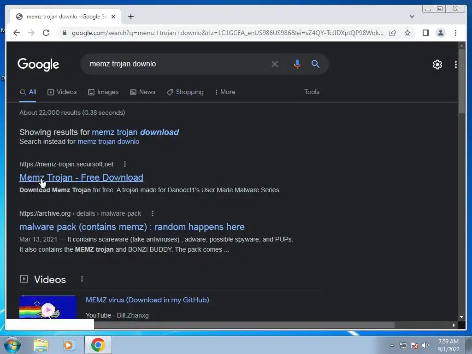Open Windows Media Player from taskbar
The height and width of the screenshot is (354, 472).
coord(69,345)
